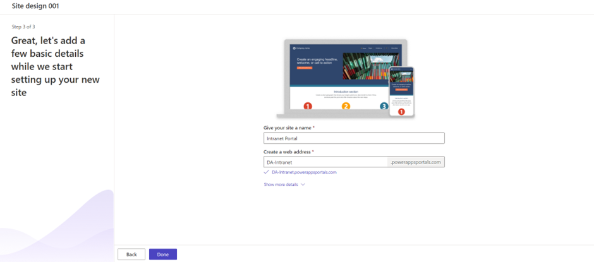Go back with the Back button

point(131,254)
